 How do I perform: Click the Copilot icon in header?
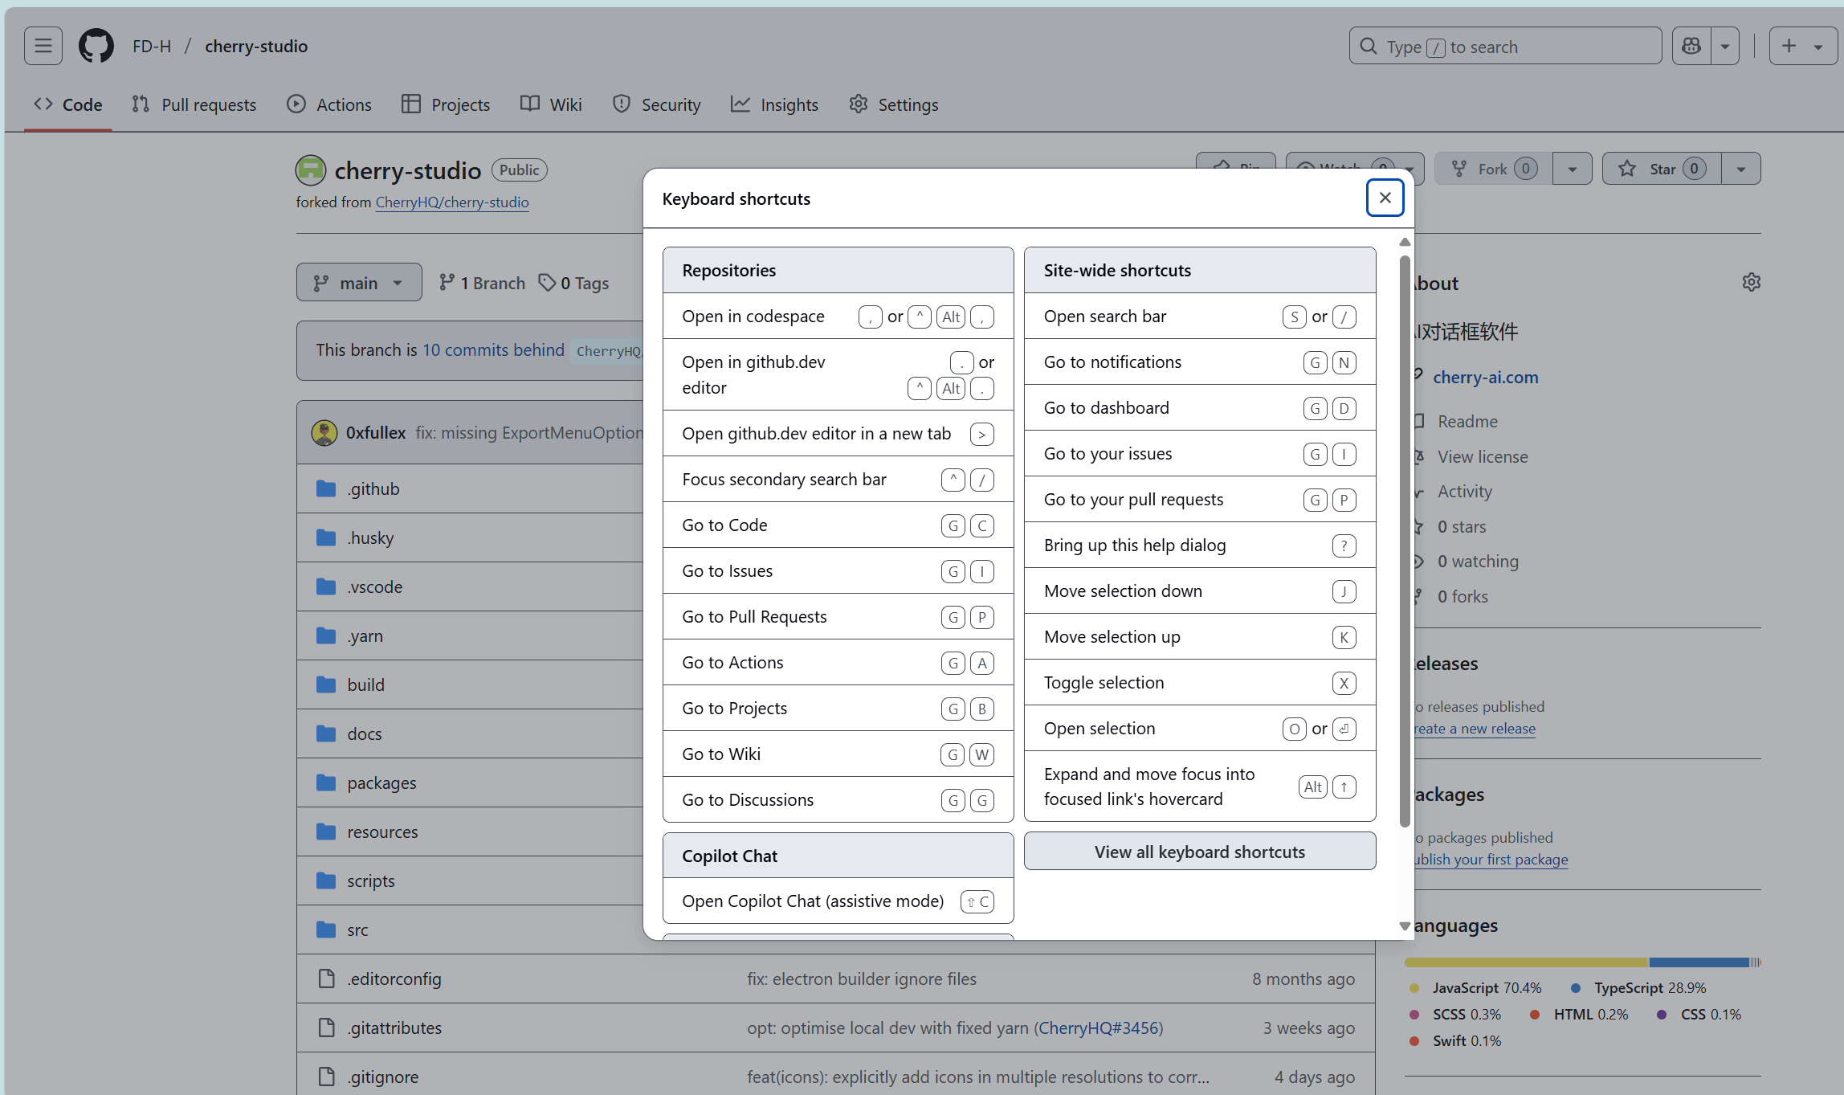[x=1691, y=46]
